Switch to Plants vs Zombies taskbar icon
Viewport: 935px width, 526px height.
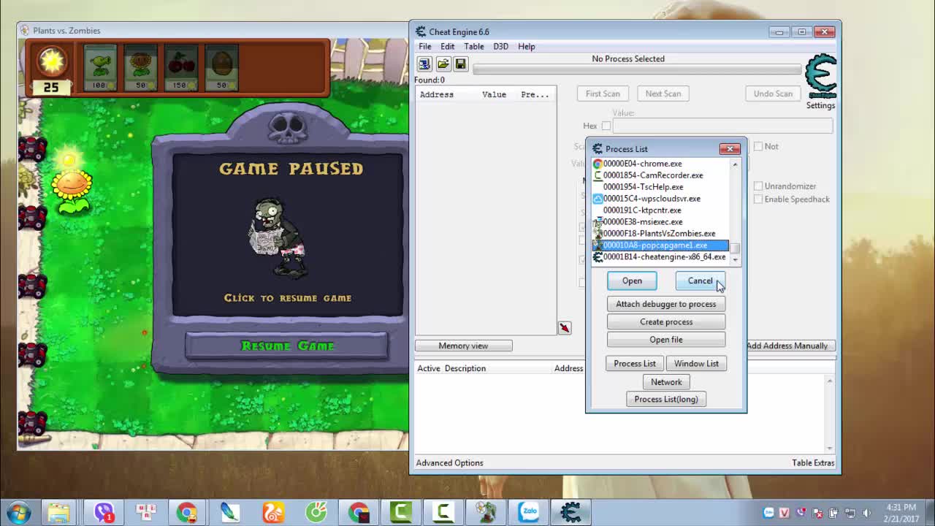click(x=486, y=512)
